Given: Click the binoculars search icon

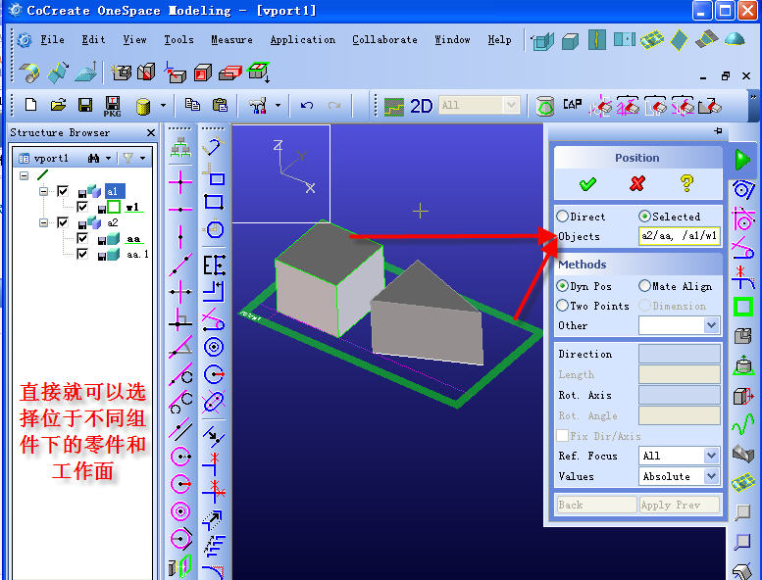Looking at the screenshot, I should pyautogui.click(x=94, y=158).
